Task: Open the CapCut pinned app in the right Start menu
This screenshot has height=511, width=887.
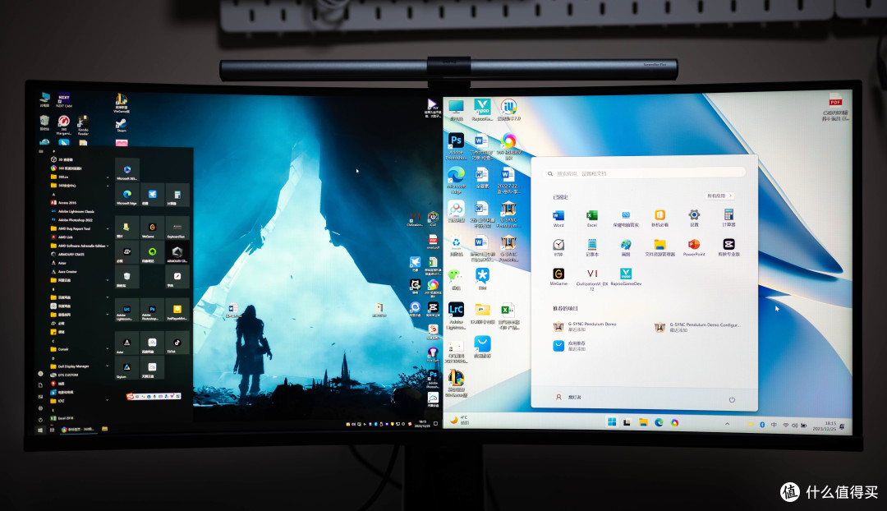Action: tap(728, 247)
